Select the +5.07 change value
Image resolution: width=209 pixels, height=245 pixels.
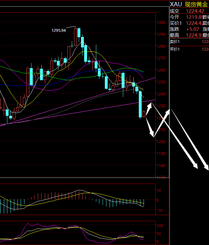click(x=192, y=29)
